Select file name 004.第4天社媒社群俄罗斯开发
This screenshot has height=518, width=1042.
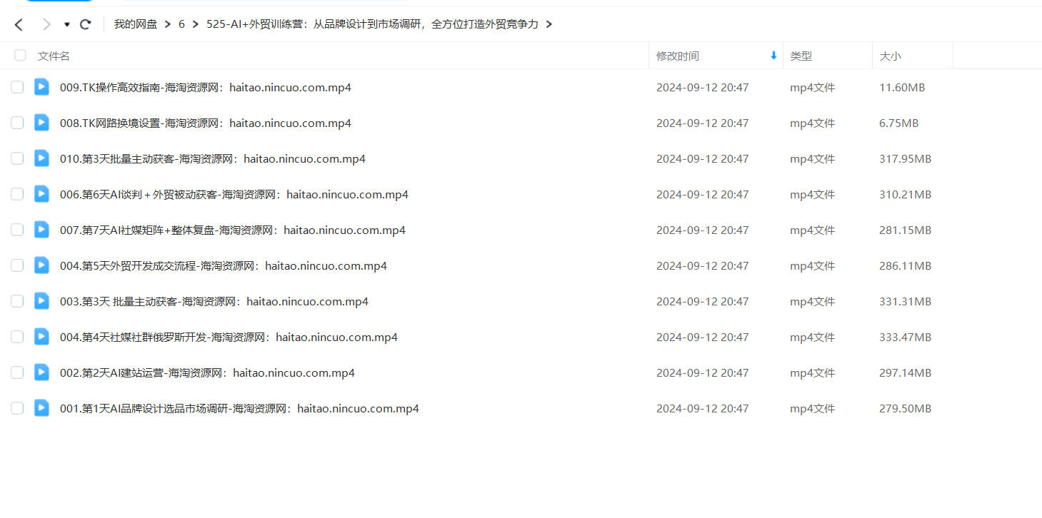click(x=229, y=337)
